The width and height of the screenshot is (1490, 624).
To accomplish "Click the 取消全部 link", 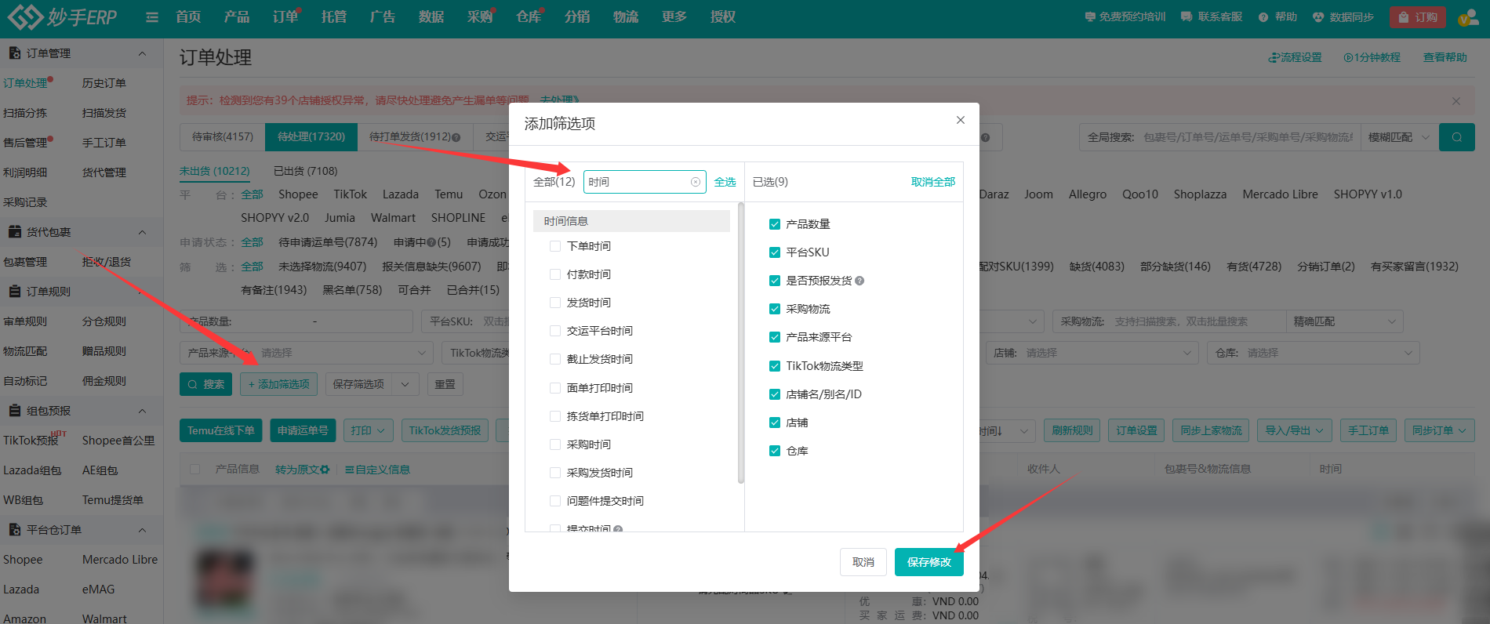I will [932, 182].
